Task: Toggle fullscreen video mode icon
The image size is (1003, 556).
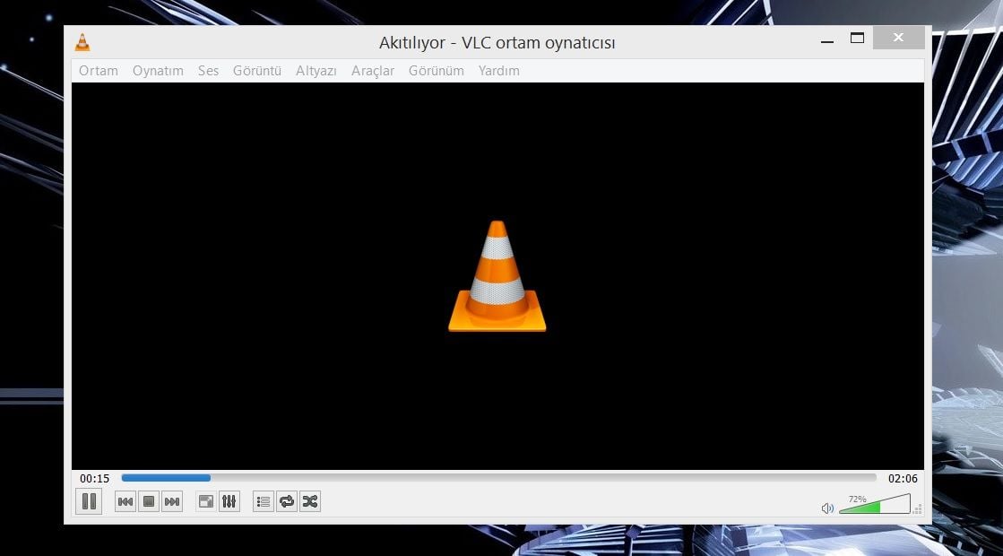Action: [x=206, y=501]
